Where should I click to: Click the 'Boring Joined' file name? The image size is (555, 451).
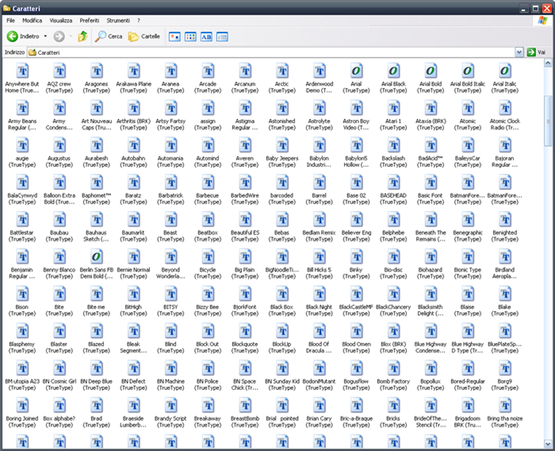pyautogui.click(x=22, y=422)
